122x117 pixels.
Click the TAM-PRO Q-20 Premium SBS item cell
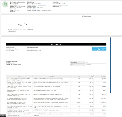[x=19, y=107]
